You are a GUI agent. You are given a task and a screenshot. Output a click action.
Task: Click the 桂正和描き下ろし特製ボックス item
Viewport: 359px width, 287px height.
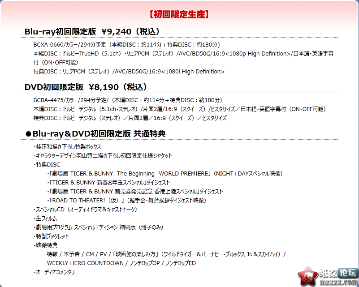click(x=67, y=146)
